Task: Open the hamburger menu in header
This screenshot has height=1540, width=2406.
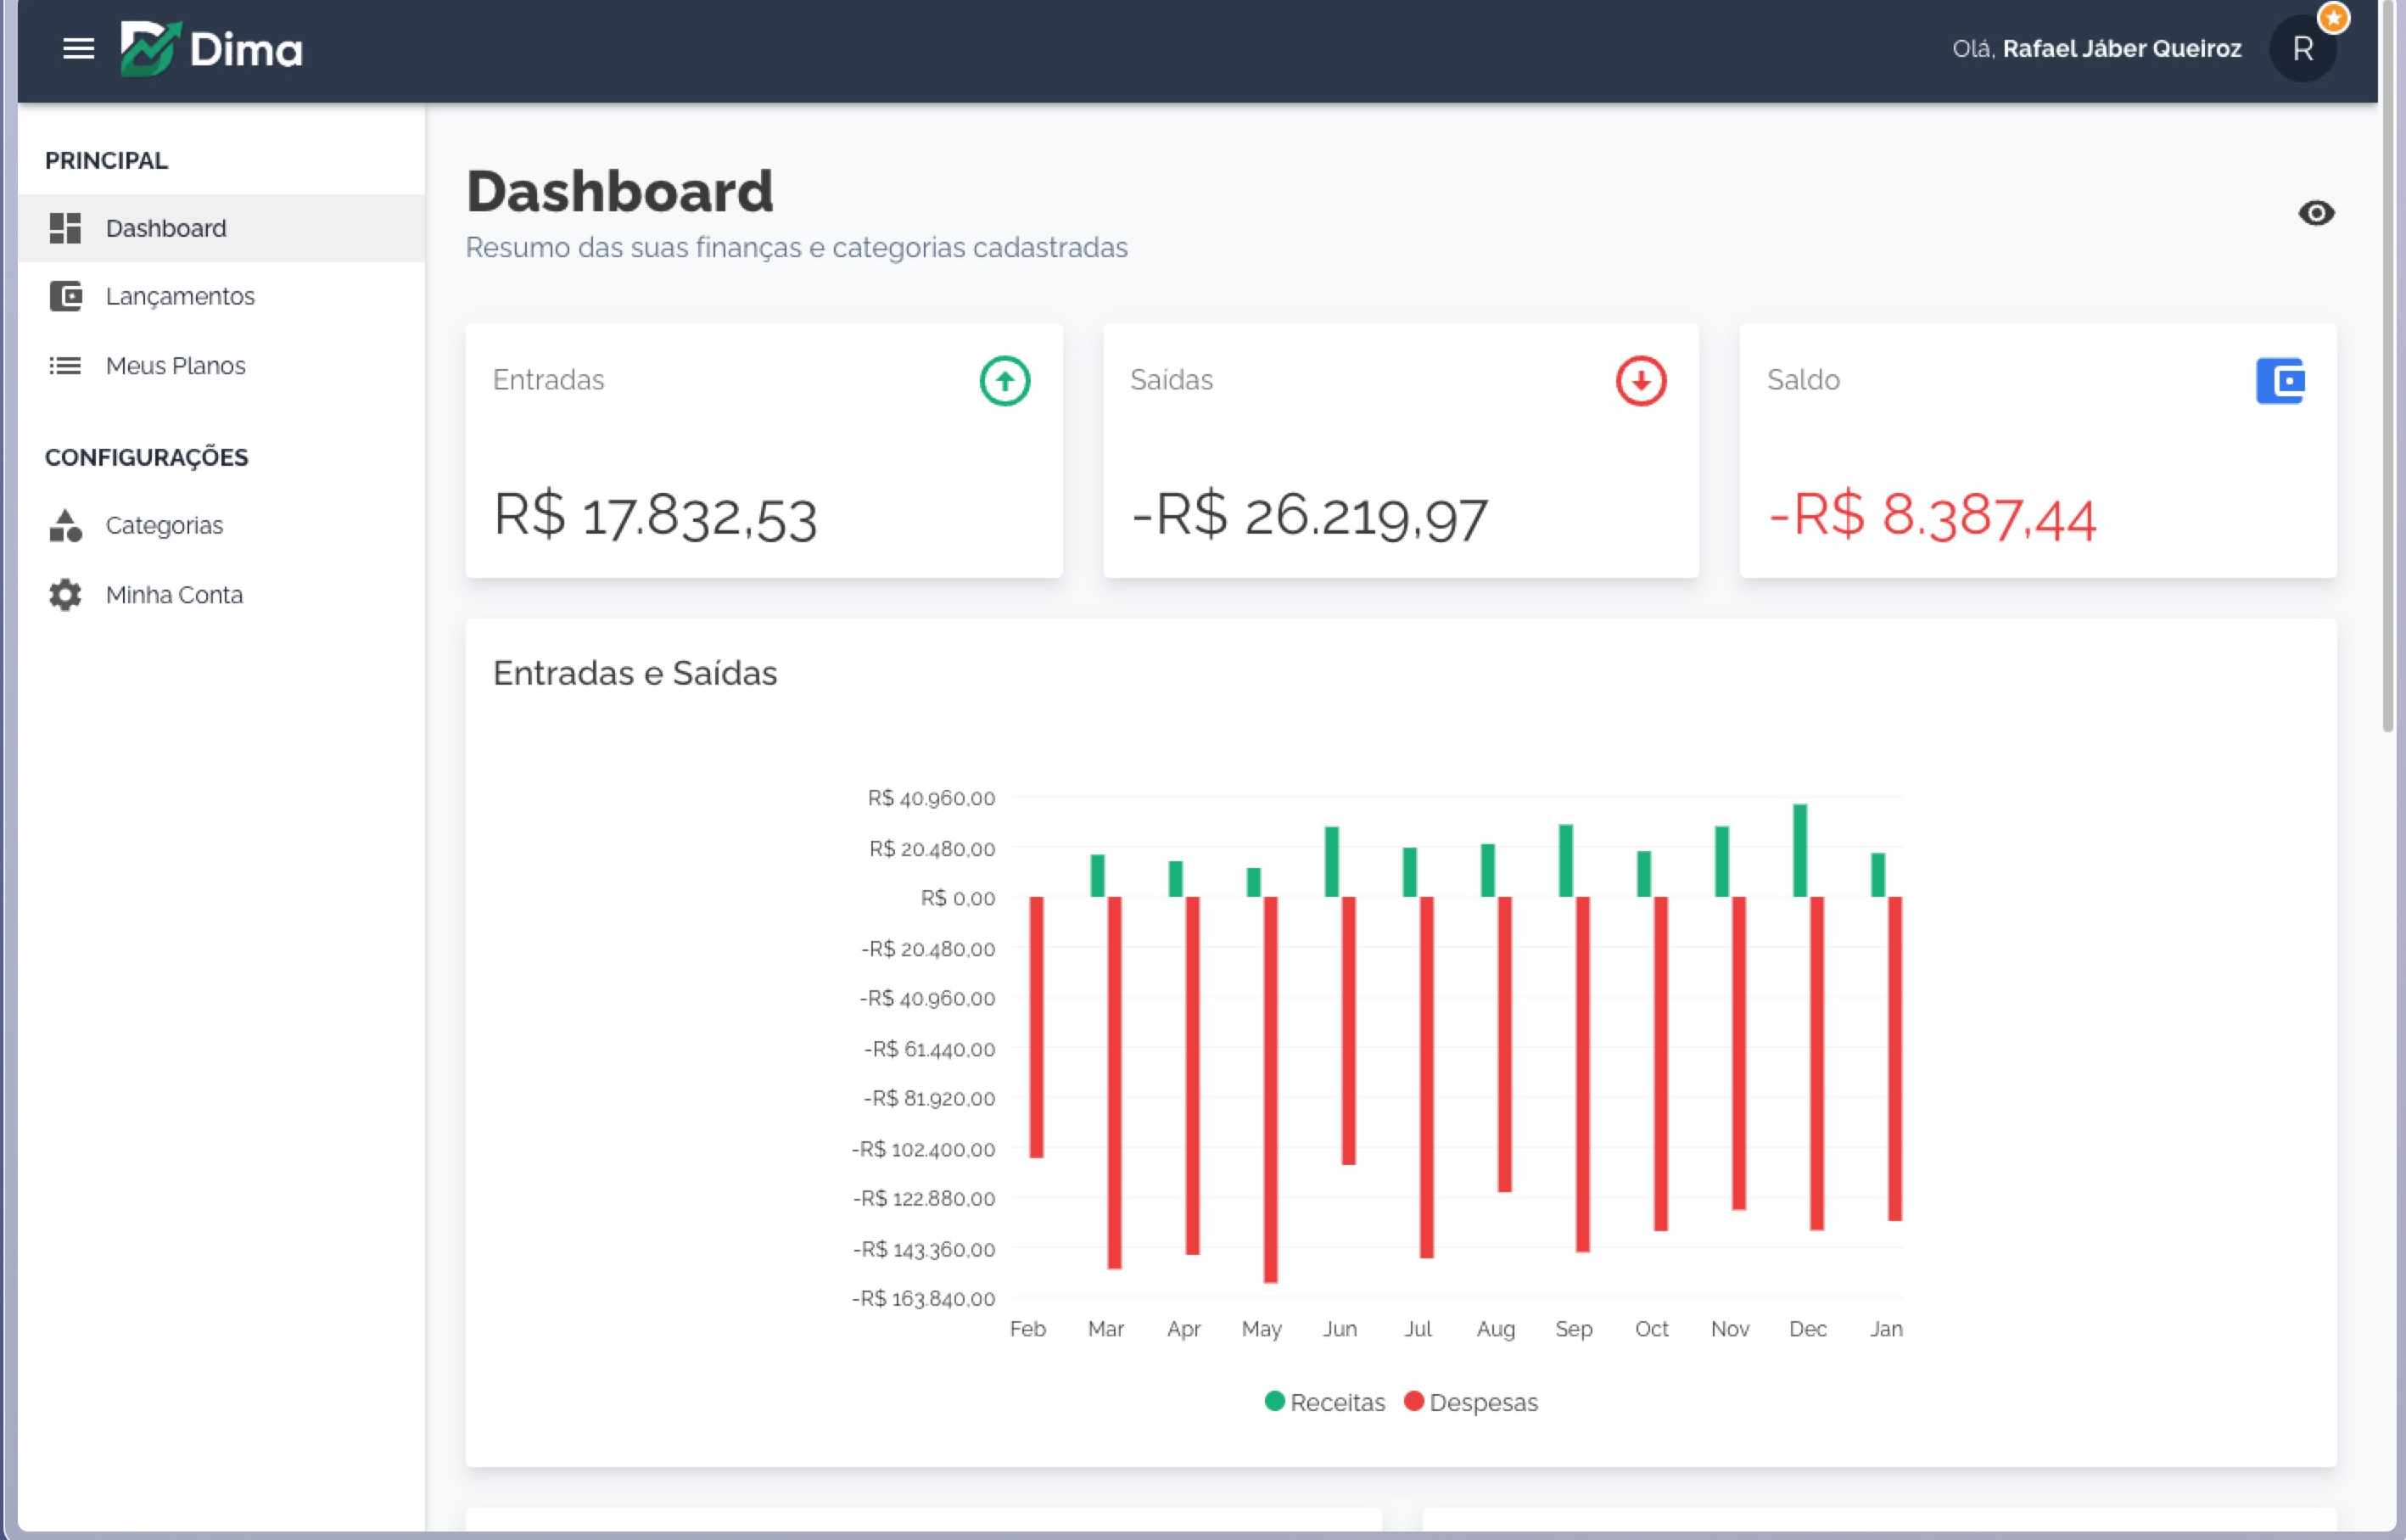Action: (78, 48)
